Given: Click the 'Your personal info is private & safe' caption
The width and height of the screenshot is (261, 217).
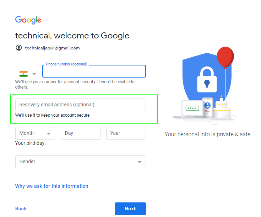Looking at the screenshot, I should [208, 134].
